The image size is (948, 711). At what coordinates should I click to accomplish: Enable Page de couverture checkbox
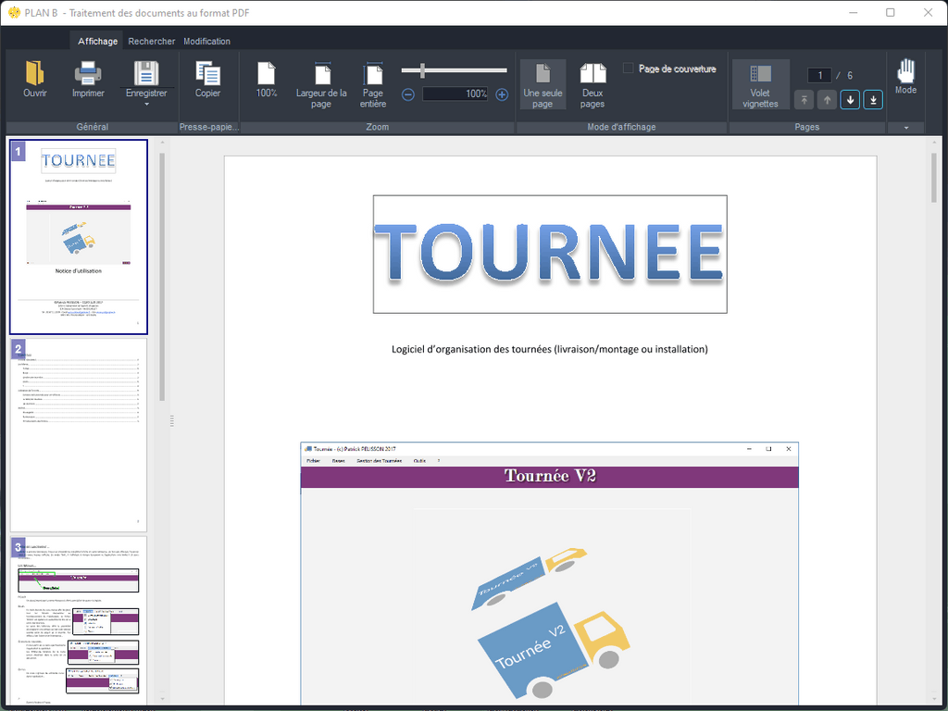click(629, 69)
